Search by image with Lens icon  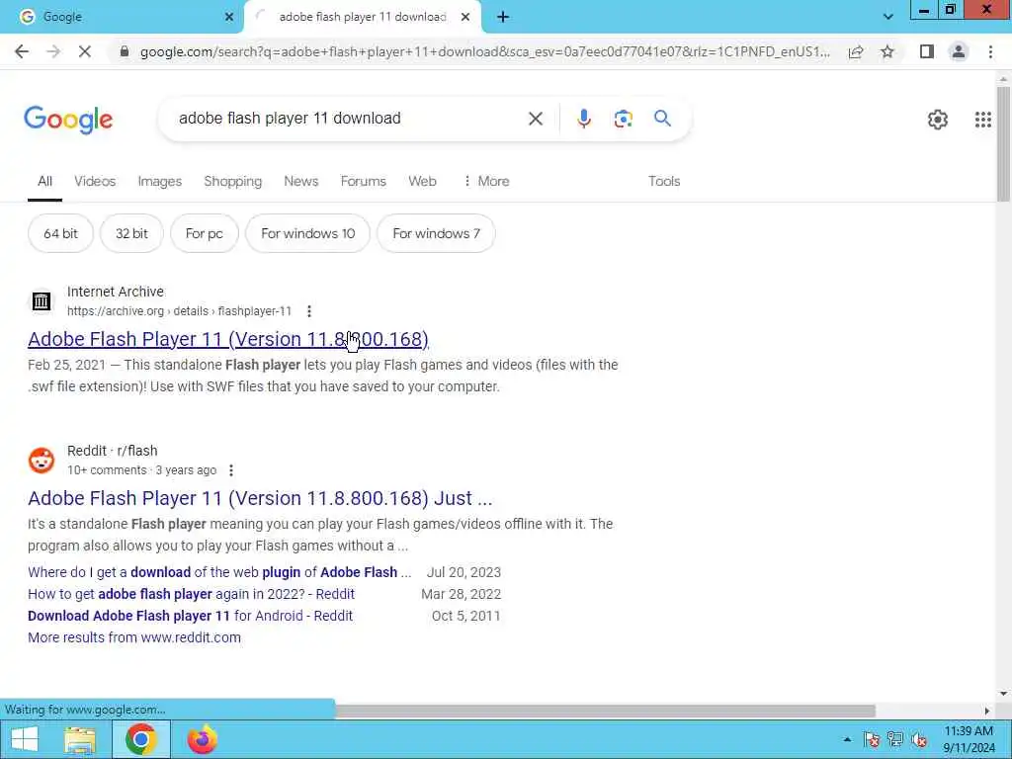(x=623, y=119)
